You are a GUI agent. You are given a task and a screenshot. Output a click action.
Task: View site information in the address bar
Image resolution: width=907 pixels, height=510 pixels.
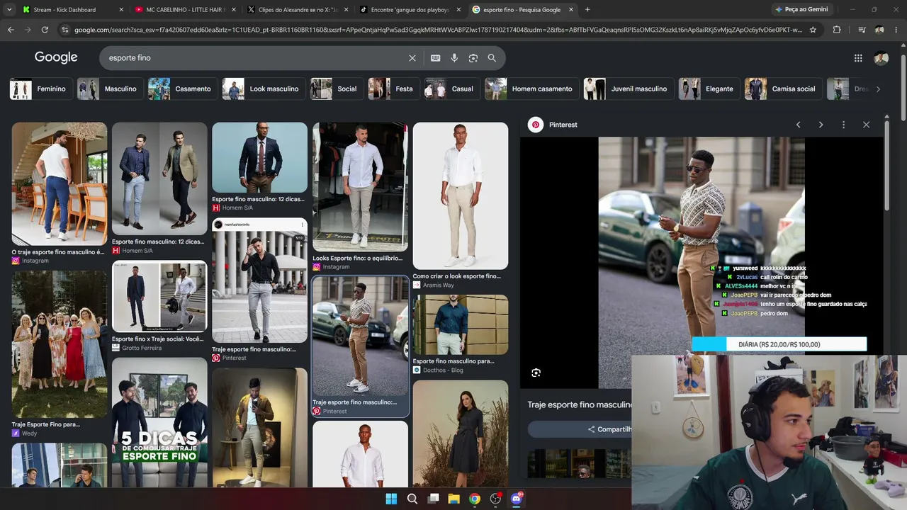click(65, 30)
